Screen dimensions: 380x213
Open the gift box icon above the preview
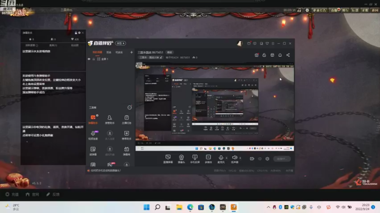(x=256, y=55)
